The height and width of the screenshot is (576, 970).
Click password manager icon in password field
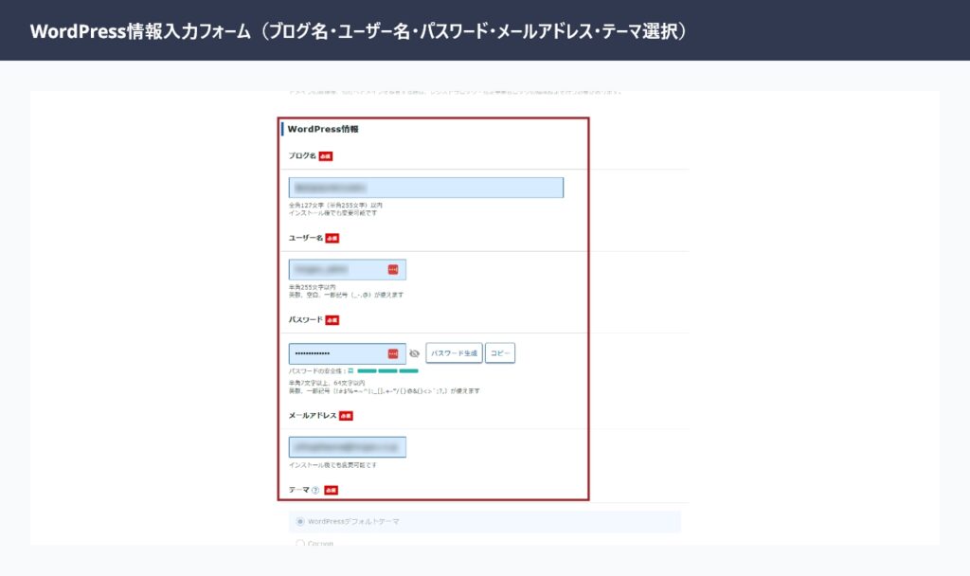tap(393, 353)
